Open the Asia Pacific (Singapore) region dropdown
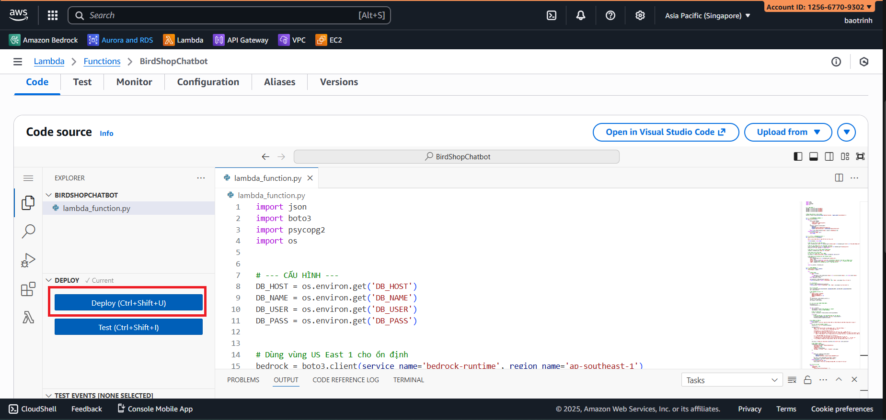Viewport: 886px width, 420px height. (x=707, y=16)
